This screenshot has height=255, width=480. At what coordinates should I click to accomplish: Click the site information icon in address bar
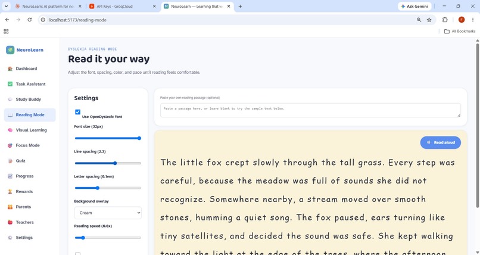[x=43, y=20]
